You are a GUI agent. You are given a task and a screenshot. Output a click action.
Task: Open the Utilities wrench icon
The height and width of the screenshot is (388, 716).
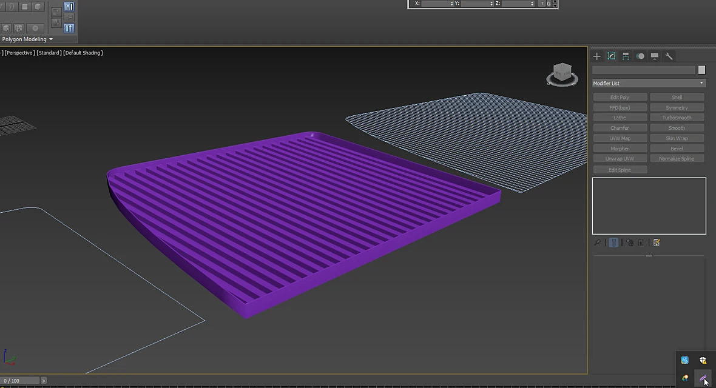669,56
